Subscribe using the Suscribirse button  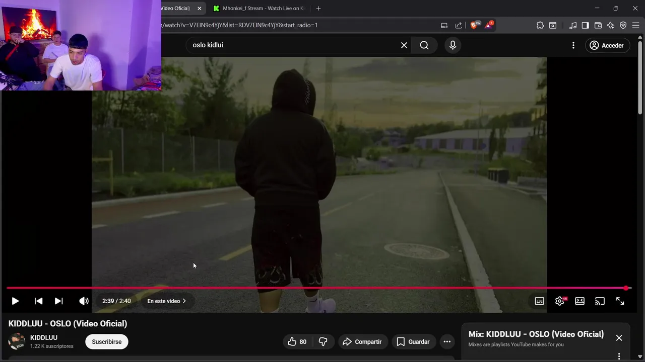pyautogui.click(x=107, y=342)
